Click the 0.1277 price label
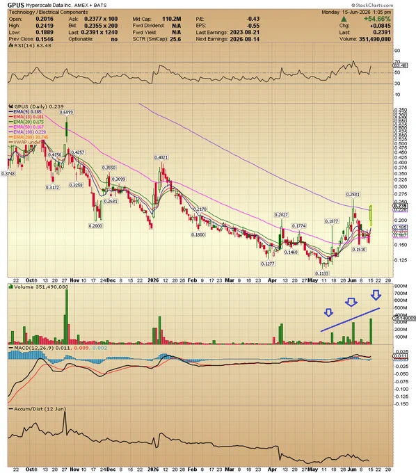416x473 pixels. tap(268, 264)
